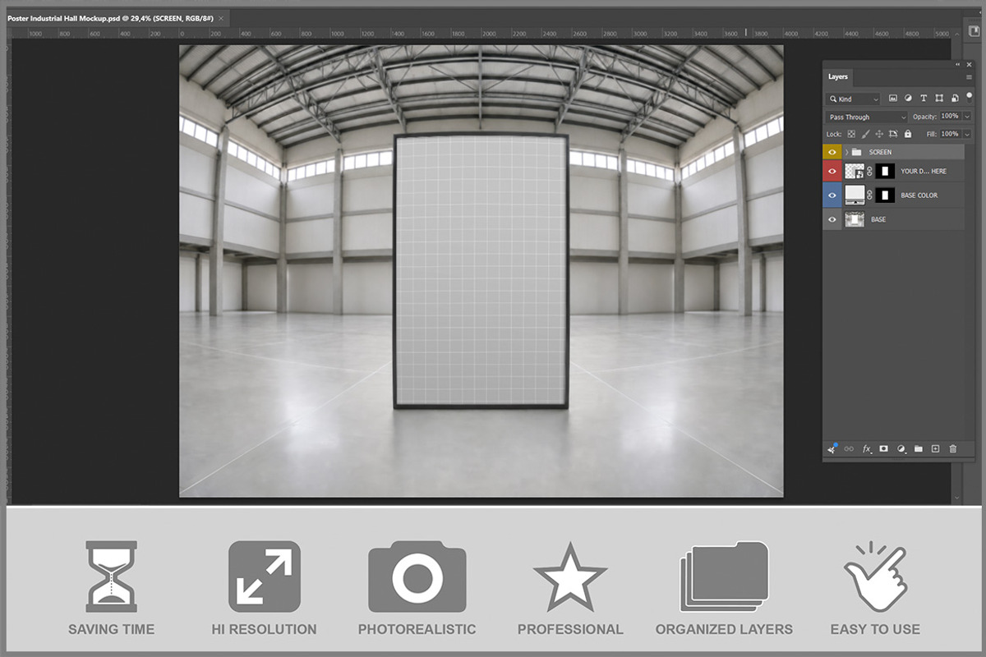Click the Opacity label
Image resolution: width=986 pixels, height=657 pixels.
tap(924, 117)
